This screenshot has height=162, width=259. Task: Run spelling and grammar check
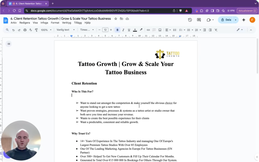[x=31, y=30]
